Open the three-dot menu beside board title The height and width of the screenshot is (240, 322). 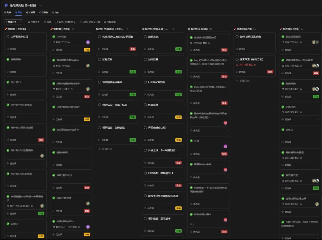41,5
